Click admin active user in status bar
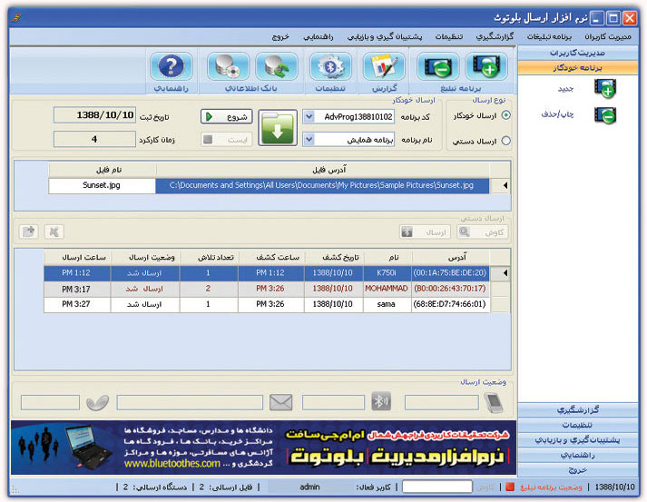 309,487
